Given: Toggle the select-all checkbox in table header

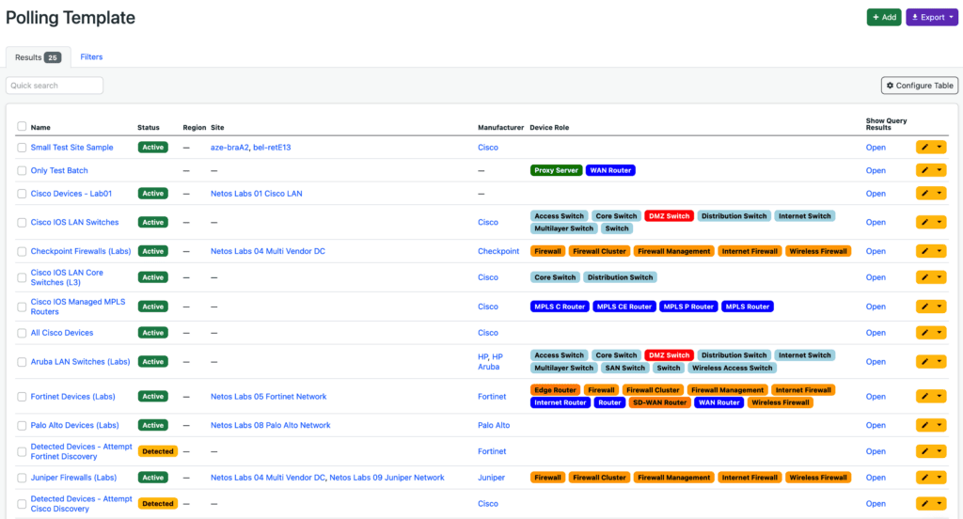Looking at the screenshot, I should click(x=22, y=127).
